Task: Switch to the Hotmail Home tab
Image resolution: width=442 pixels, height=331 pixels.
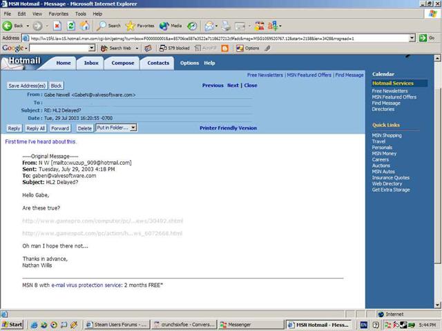Action: click(x=64, y=63)
